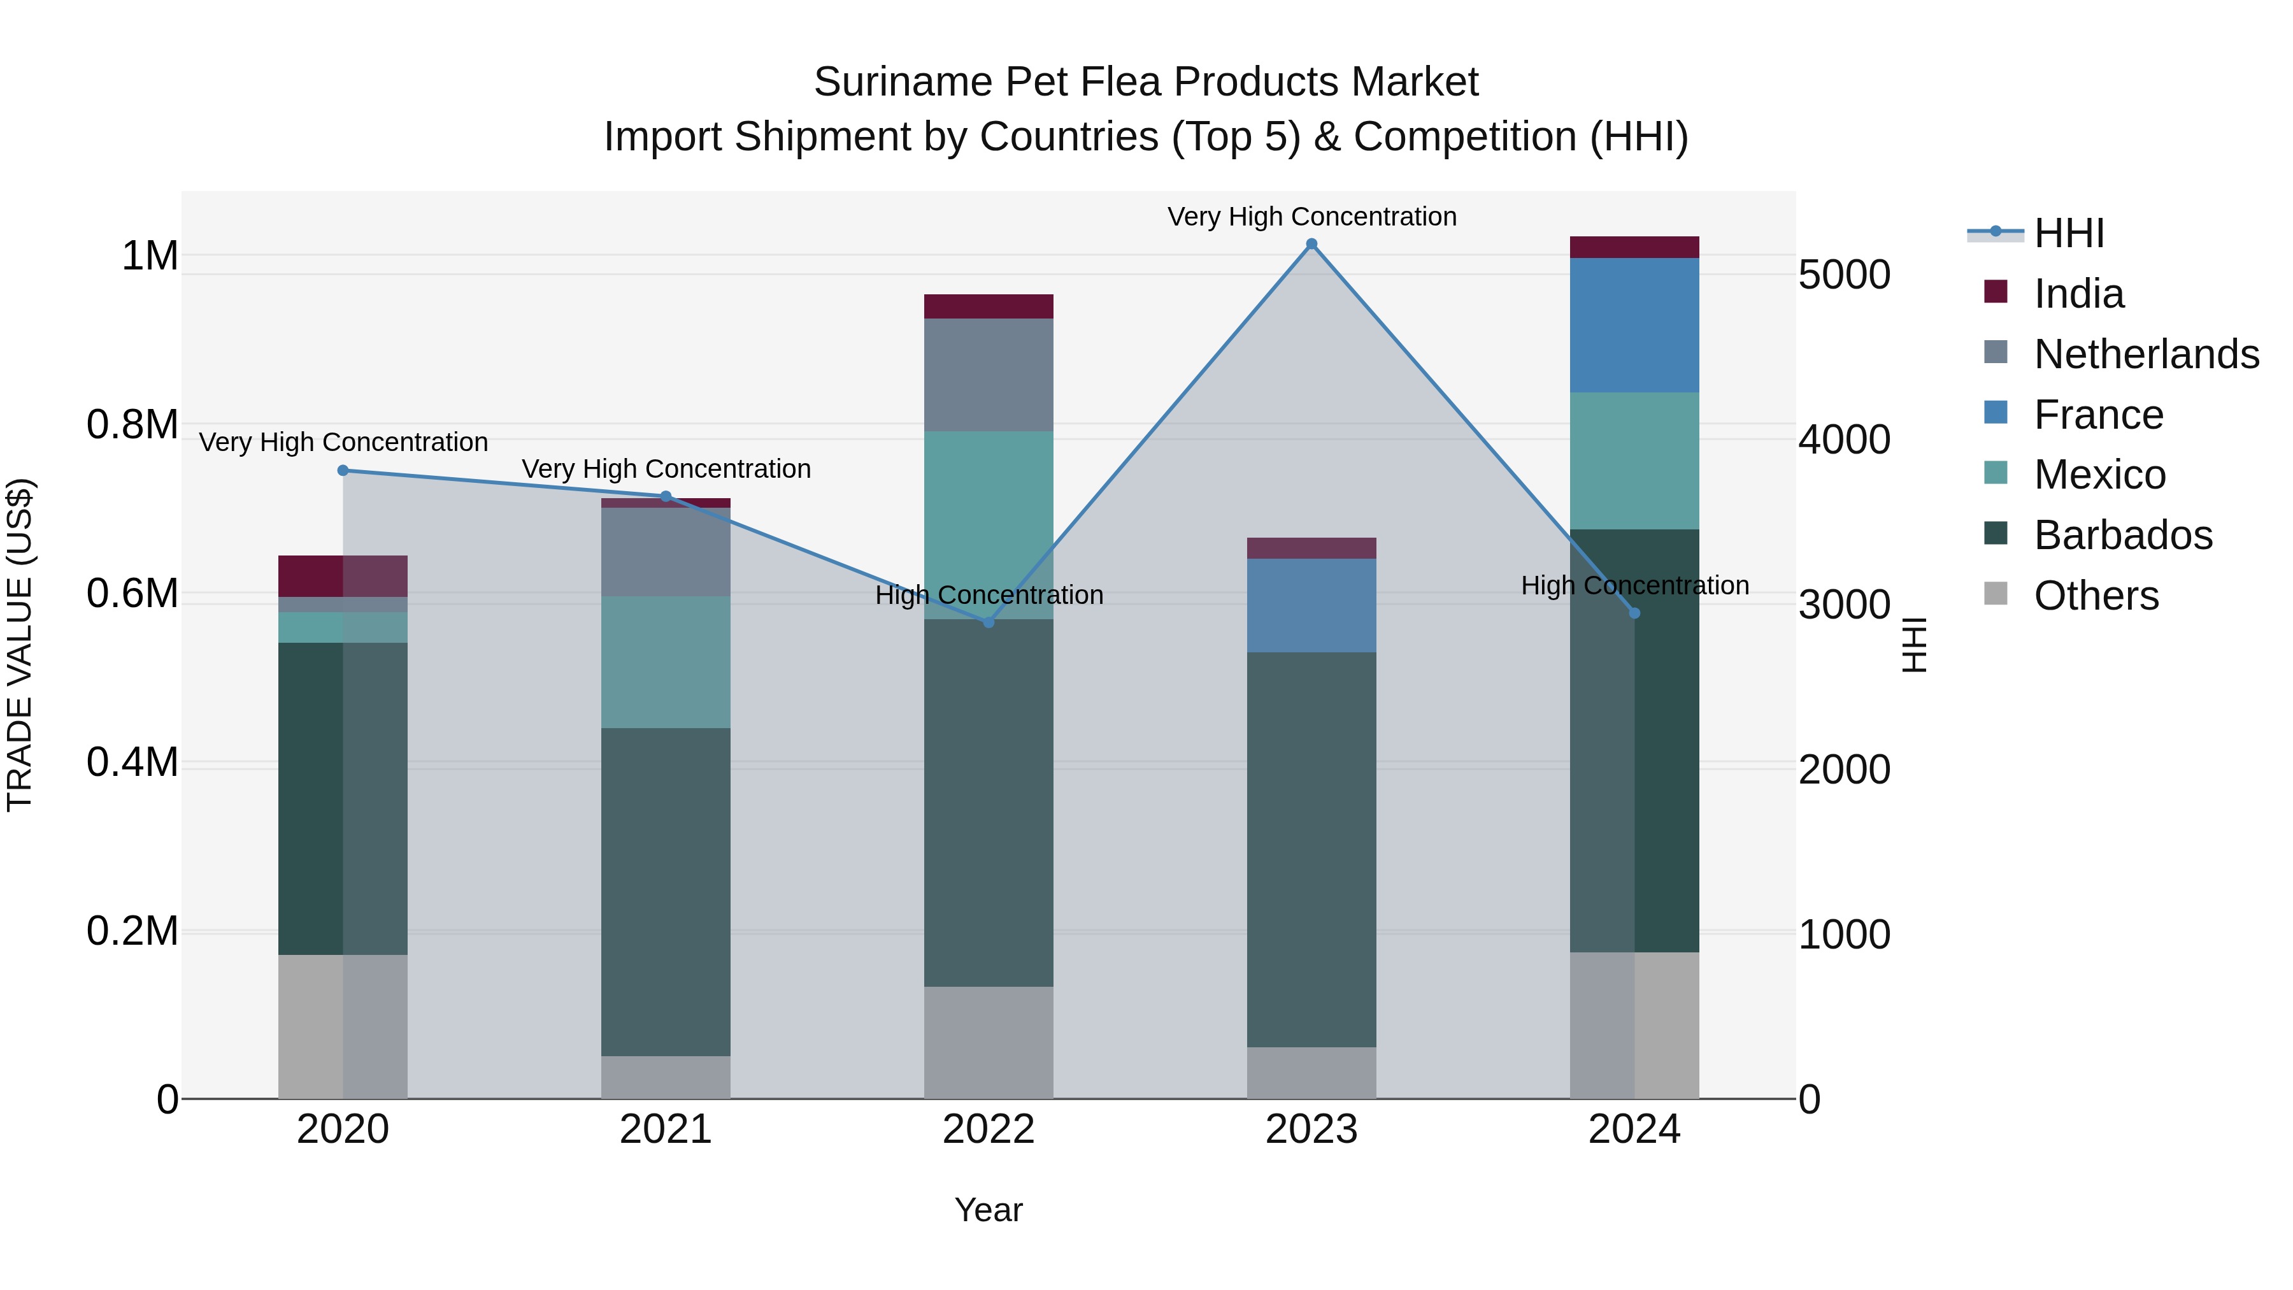The height and width of the screenshot is (1290, 2293).
Task: Select India bar segment for 2024
Action: click(1634, 248)
